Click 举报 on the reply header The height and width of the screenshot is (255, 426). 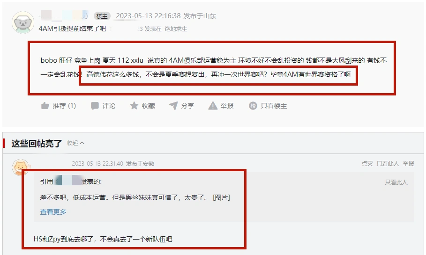(x=408, y=163)
